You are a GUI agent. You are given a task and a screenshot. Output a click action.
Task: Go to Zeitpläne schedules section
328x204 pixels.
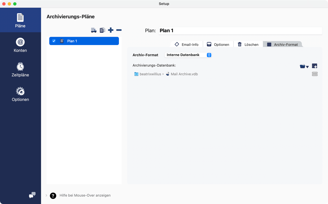(x=20, y=70)
